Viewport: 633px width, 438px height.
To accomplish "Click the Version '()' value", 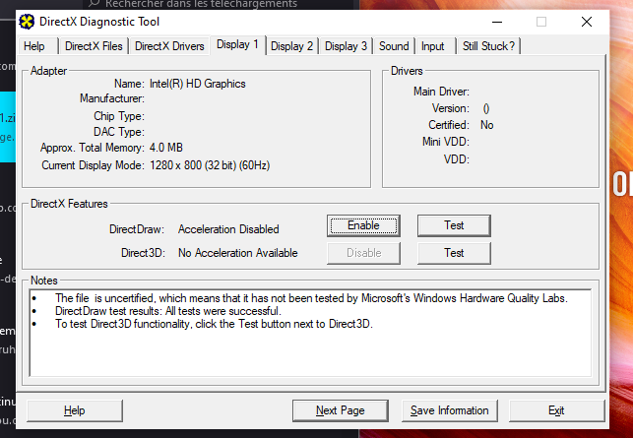I will point(486,108).
